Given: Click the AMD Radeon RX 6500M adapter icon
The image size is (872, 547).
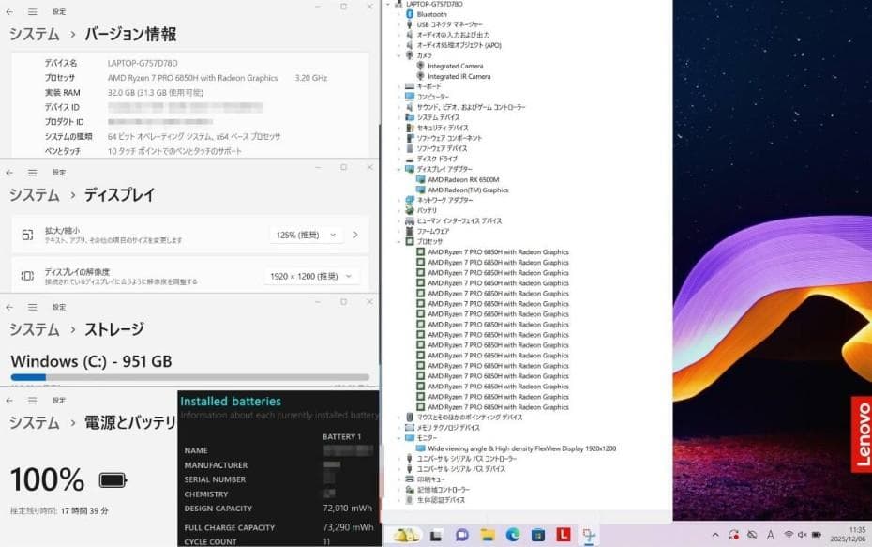Looking at the screenshot, I should coord(419,180).
